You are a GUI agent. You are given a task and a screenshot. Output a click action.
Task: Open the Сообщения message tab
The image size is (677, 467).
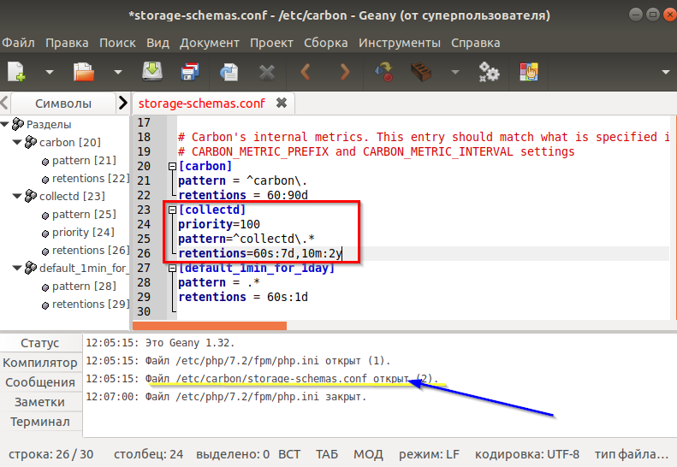[x=40, y=382]
